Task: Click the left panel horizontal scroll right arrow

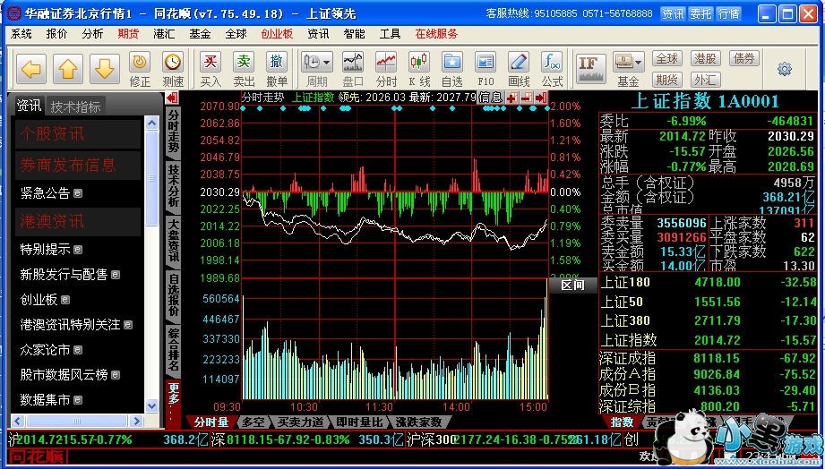Action: tap(136, 421)
